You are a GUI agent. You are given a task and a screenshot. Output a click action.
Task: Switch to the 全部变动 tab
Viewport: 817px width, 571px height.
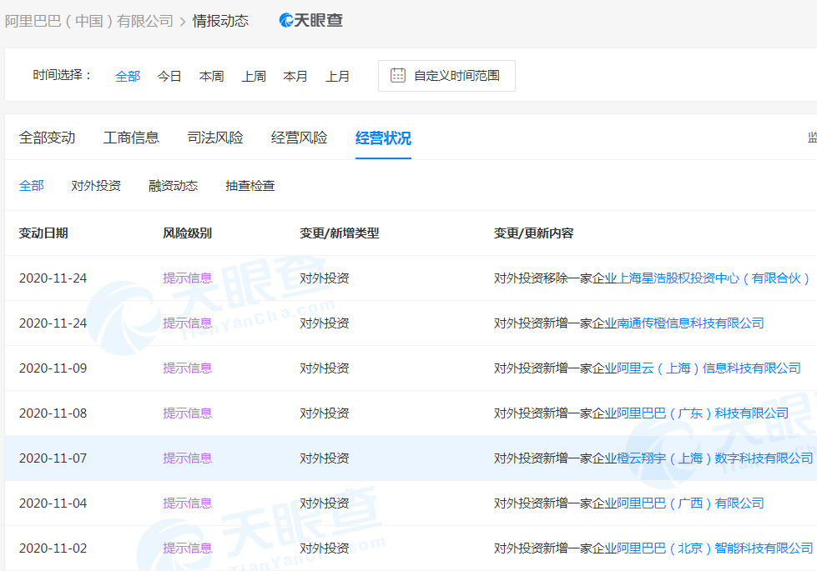coord(48,138)
